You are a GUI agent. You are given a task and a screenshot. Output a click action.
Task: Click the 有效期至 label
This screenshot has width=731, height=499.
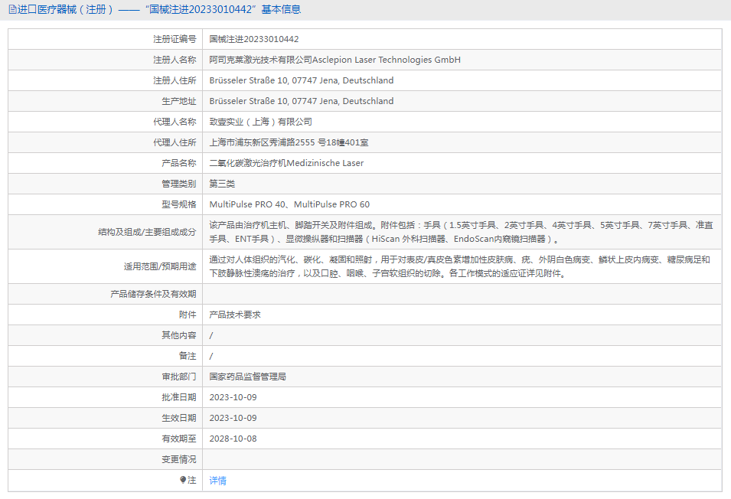pos(179,439)
